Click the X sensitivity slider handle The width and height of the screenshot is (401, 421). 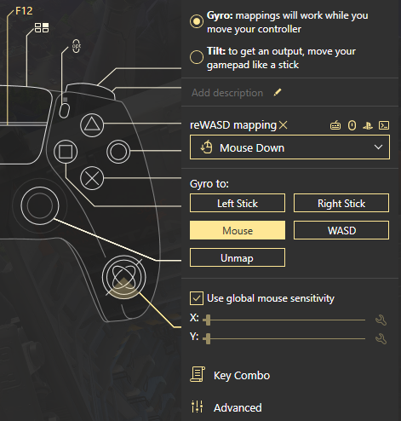click(208, 320)
